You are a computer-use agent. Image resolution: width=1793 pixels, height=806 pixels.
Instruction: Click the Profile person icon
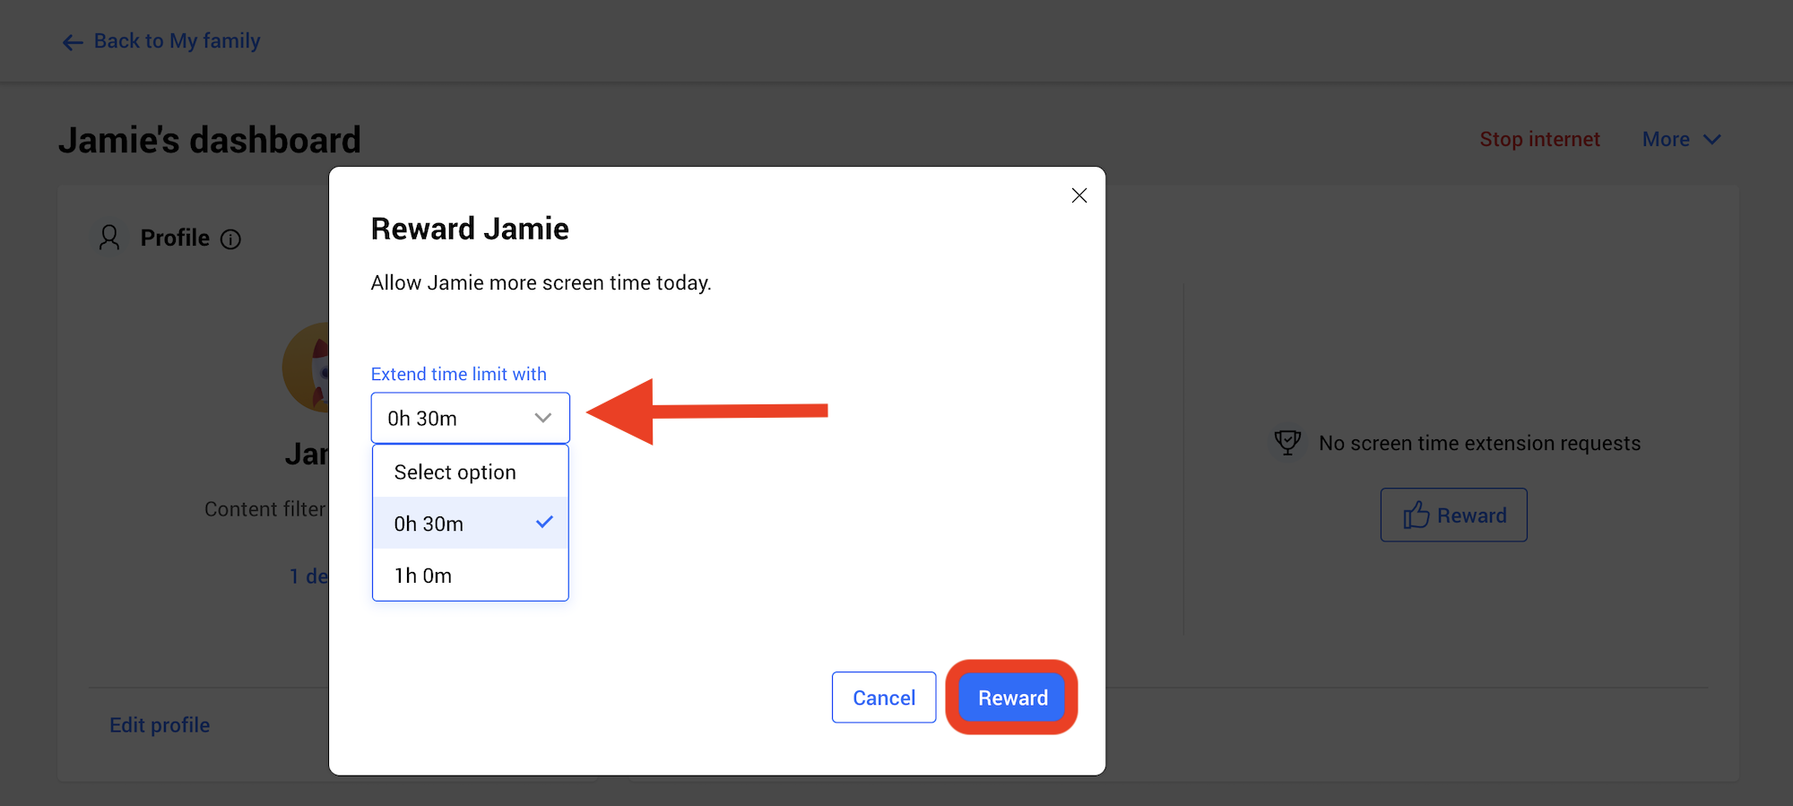[109, 238]
